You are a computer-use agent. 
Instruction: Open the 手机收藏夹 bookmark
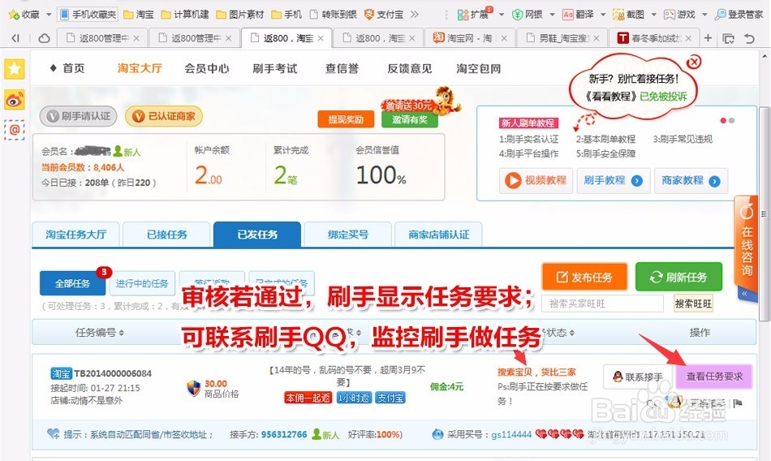88,15
